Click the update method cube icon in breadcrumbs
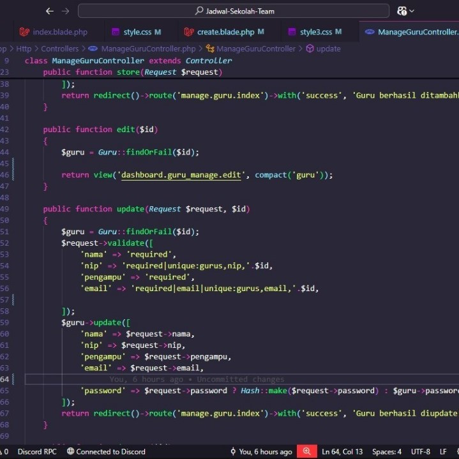The image size is (459, 459). click(x=310, y=49)
